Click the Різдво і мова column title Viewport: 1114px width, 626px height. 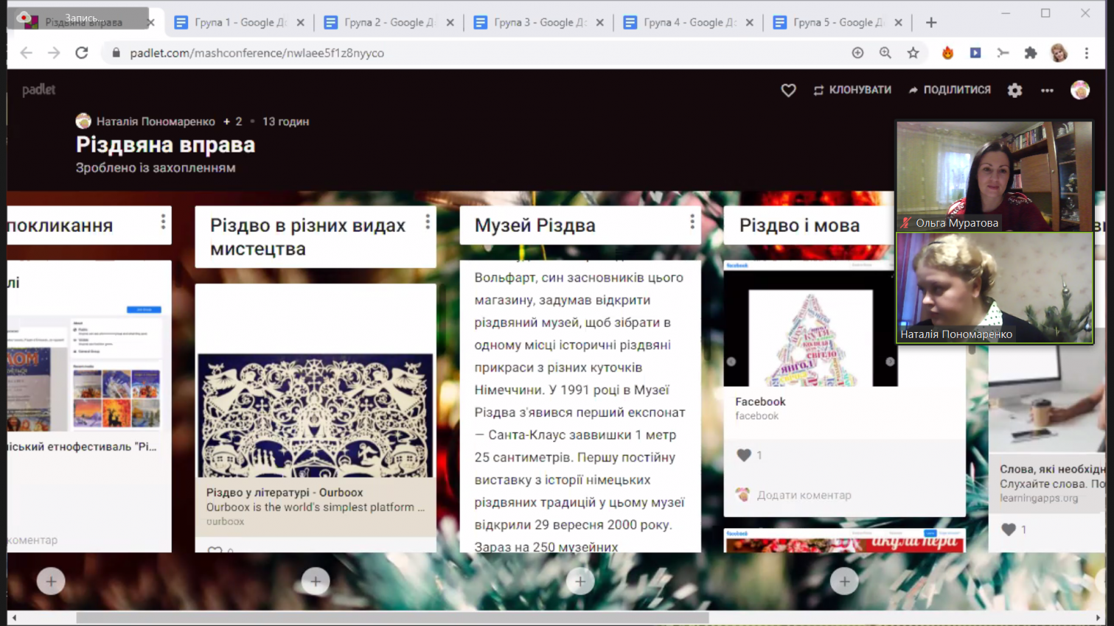799,225
